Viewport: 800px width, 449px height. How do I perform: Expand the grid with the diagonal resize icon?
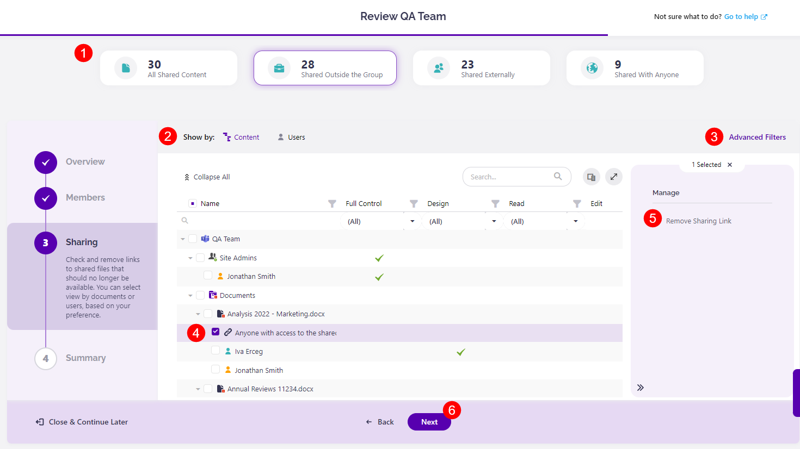tap(613, 177)
